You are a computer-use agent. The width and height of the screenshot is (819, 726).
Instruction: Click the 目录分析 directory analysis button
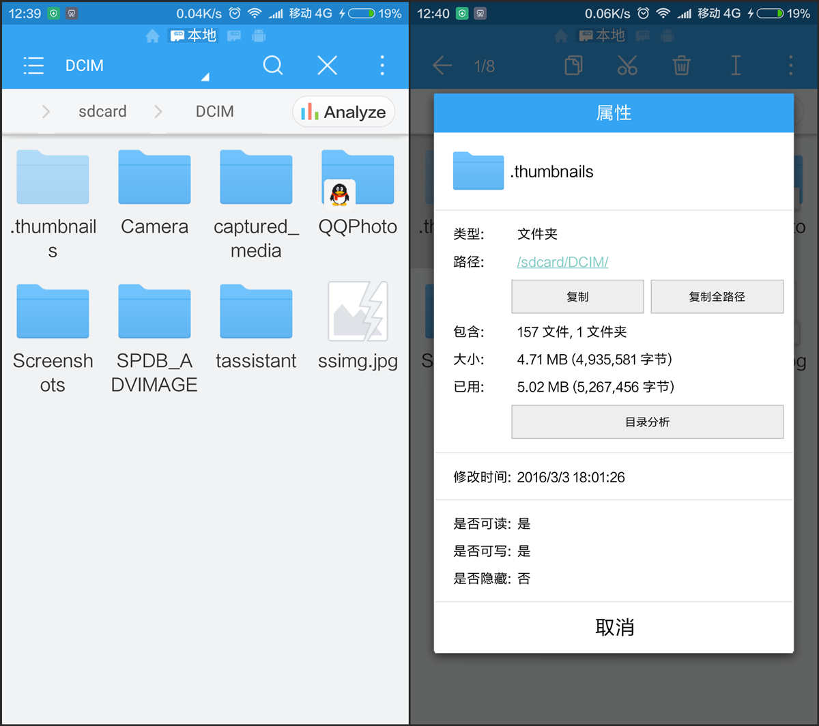647,422
